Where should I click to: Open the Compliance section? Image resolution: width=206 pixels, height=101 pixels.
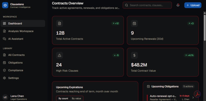tap(23, 70)
